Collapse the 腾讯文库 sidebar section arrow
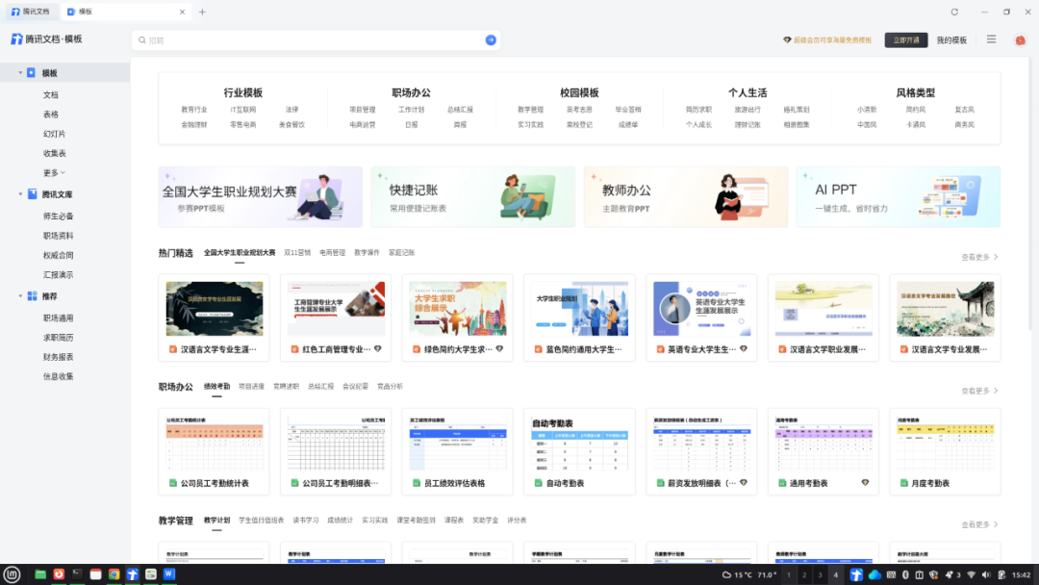The image size is (1039, 585). tap(20, 194)
